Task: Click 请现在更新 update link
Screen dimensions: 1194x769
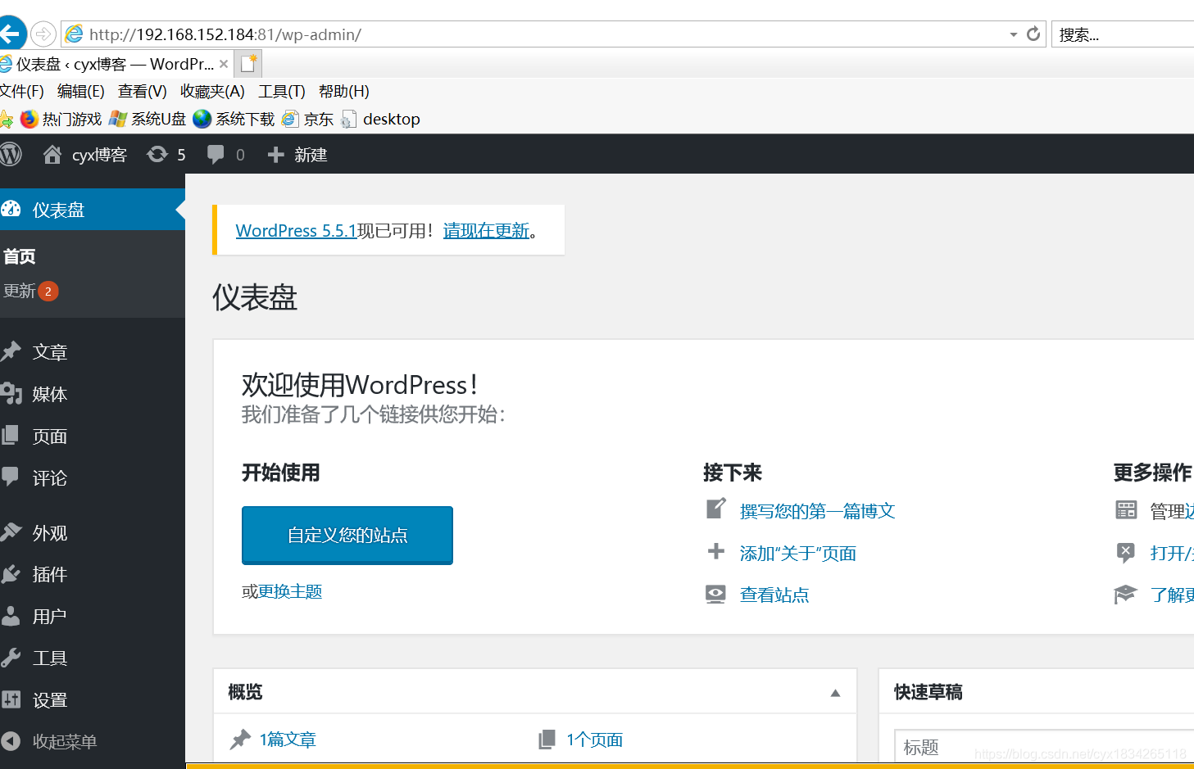Action: 486,231
